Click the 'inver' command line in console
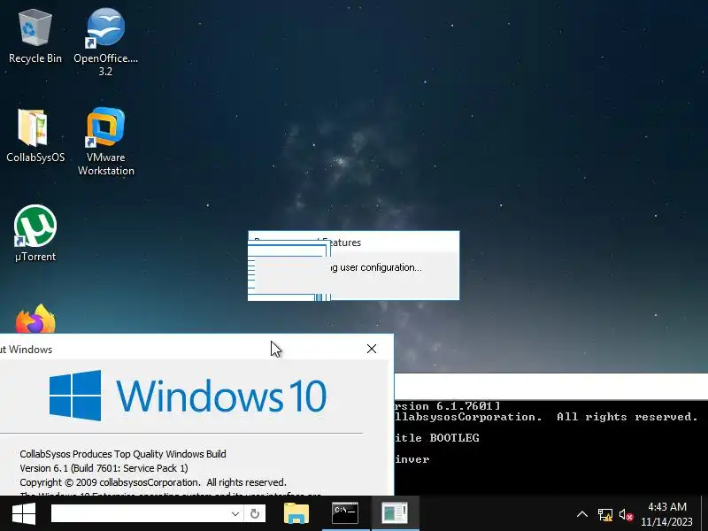 412,459
